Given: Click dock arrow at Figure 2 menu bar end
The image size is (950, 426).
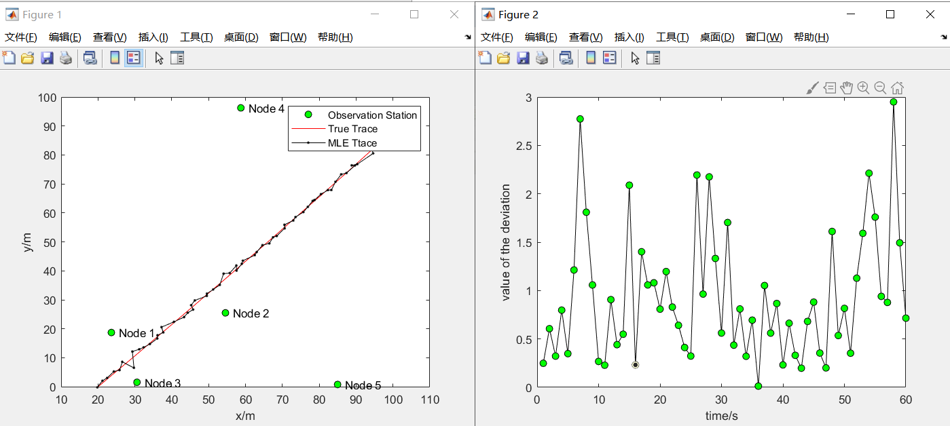Looking at the screenshot, I should coord(943,37).
